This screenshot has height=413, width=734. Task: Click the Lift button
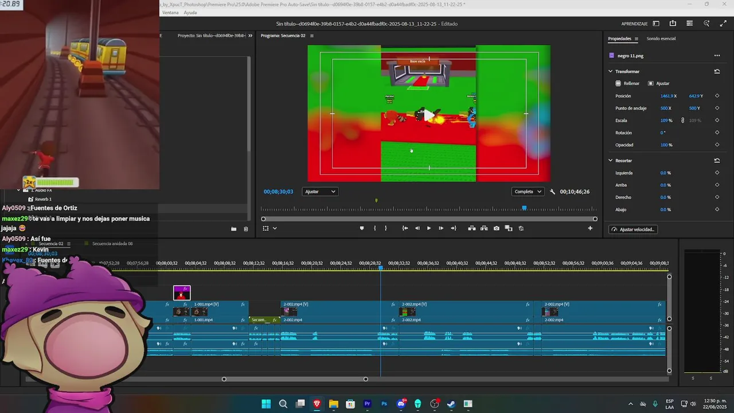pos(472,228)
